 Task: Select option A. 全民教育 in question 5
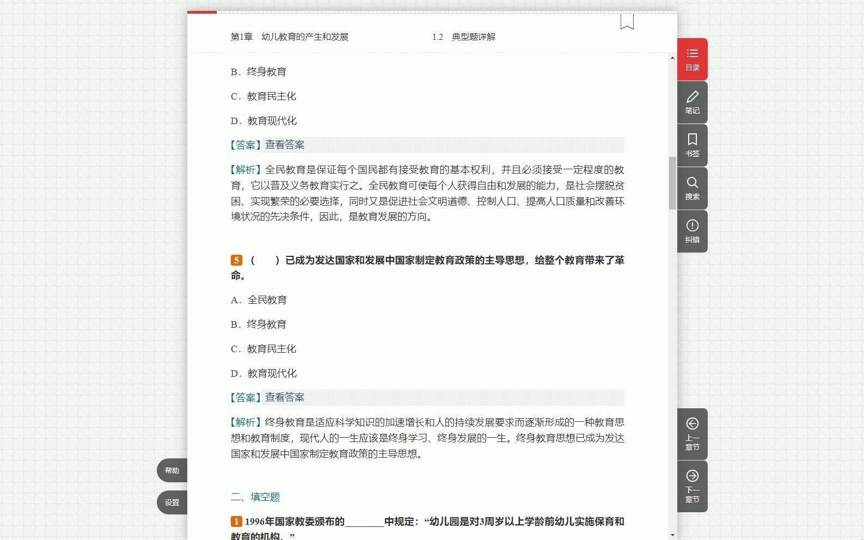259,300
